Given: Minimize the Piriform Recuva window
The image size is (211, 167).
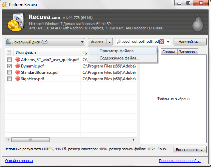Looking at the screenshot, I should [x=179, y=3].
